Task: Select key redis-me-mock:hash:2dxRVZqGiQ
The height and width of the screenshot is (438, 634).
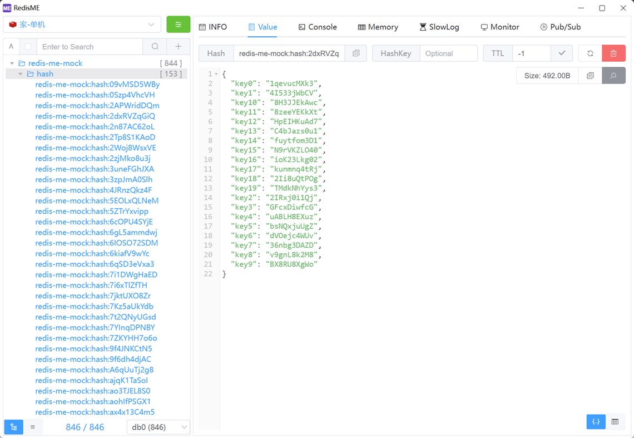Action: (95, 116)
